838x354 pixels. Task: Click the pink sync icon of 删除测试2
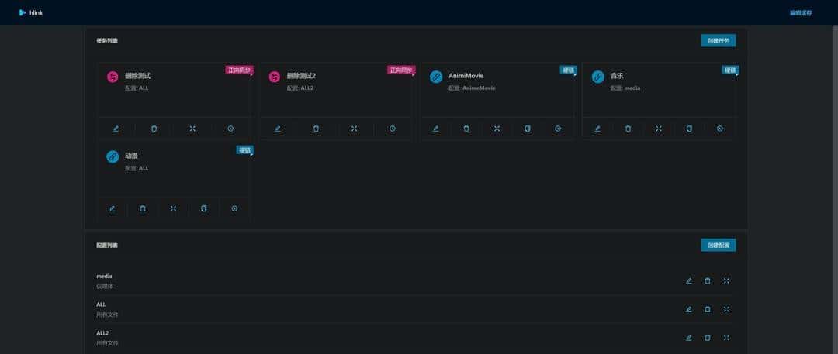pos(274,77)
